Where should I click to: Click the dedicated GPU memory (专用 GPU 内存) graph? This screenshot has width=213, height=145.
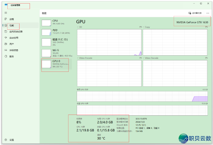[x=142, y=96]
